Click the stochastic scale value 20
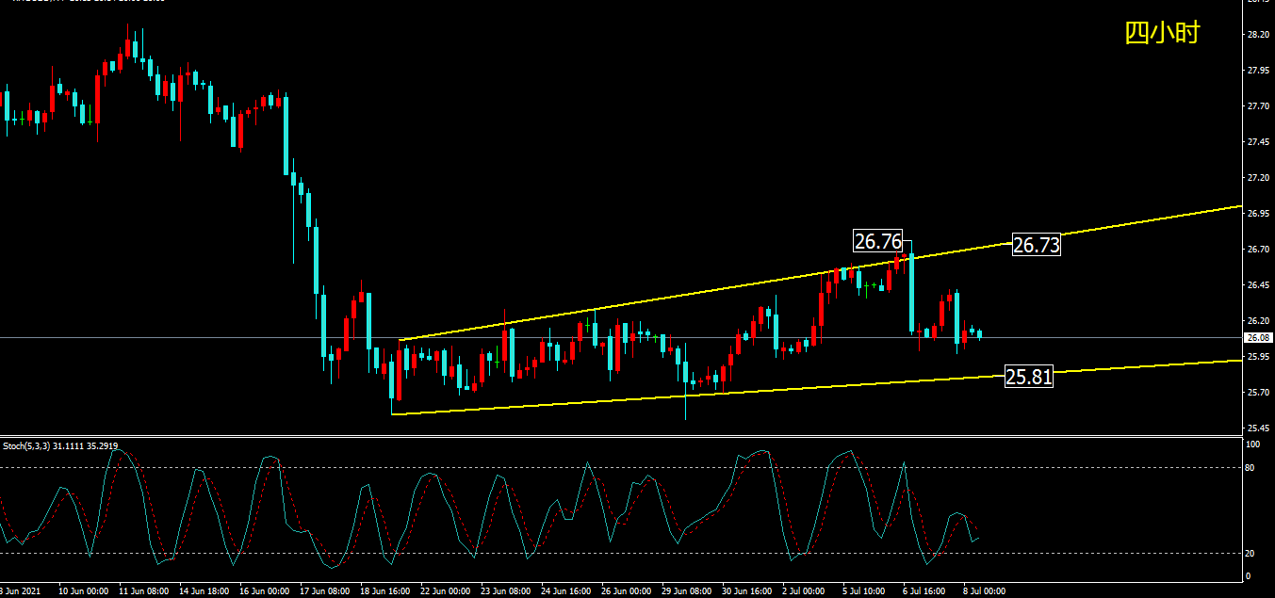The width and height of the screenshot is (1275, 598). pos(1251,553)
